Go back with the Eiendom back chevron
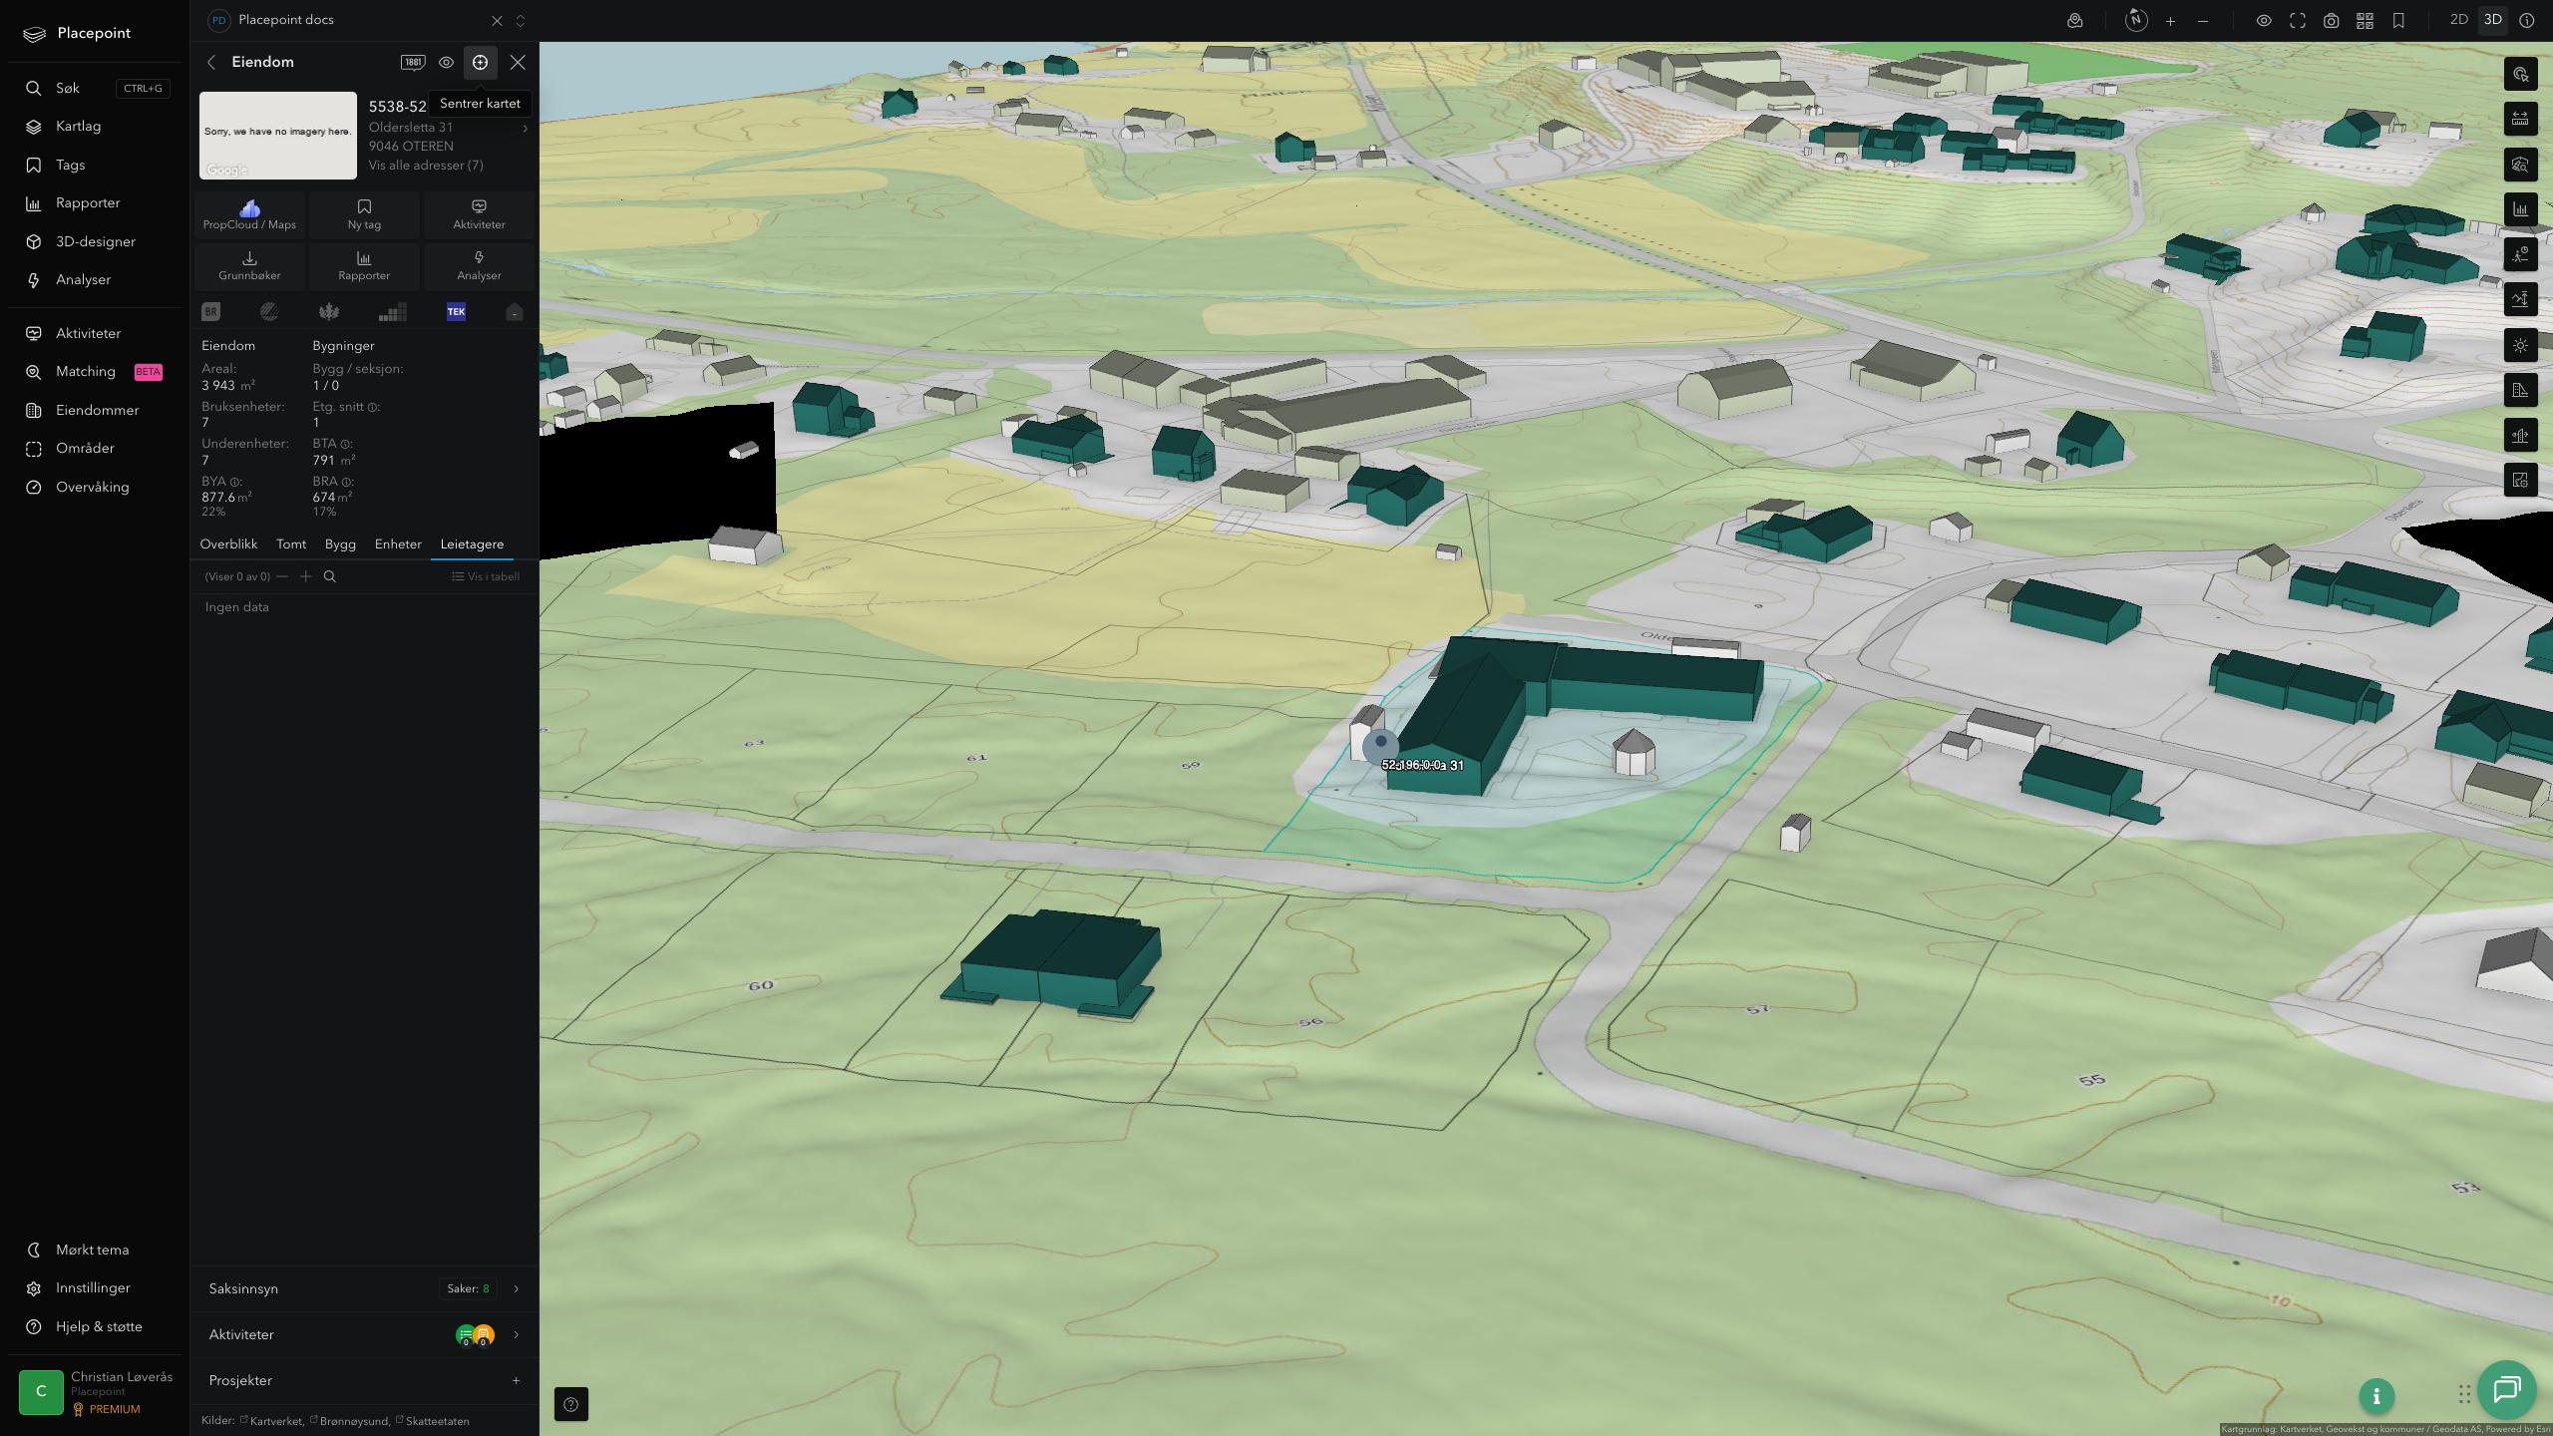The height and width of the screenshot is (1436, 2553). [x=211, y=62]
